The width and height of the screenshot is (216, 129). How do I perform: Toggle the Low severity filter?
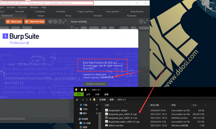point(104,28)
